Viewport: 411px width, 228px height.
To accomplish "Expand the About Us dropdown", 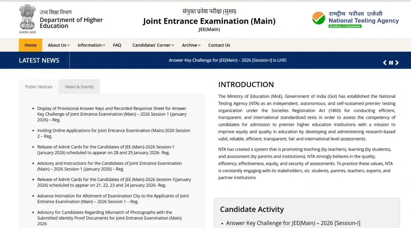I will [x=58, y=45].
